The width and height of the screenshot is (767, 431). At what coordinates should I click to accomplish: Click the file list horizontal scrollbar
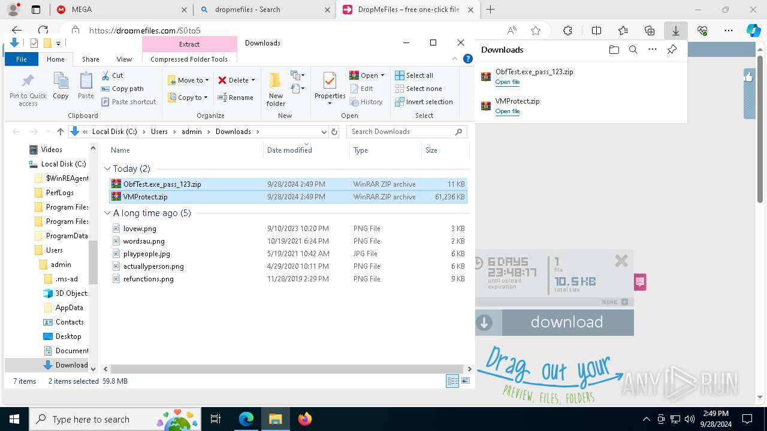click(x=287, y=369)
